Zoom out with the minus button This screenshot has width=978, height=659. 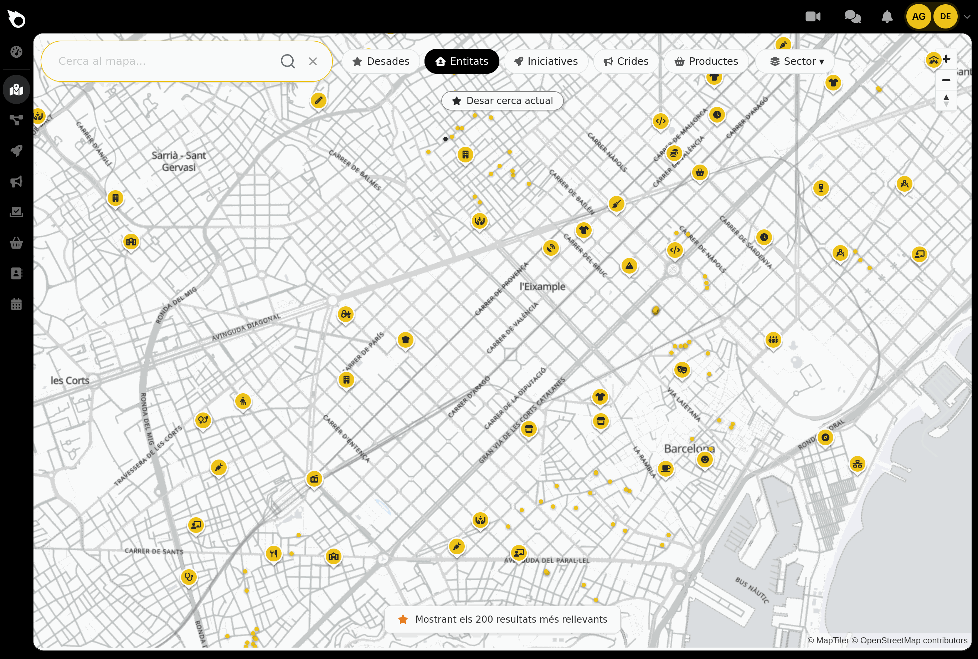[947, 80]
